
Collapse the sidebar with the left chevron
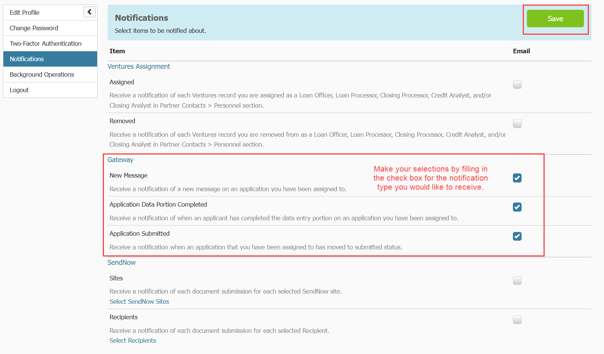coord(90,12)
